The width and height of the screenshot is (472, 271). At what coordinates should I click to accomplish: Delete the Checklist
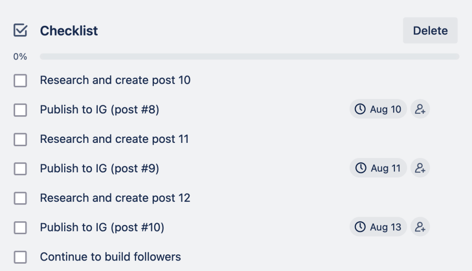click(430, 30)
